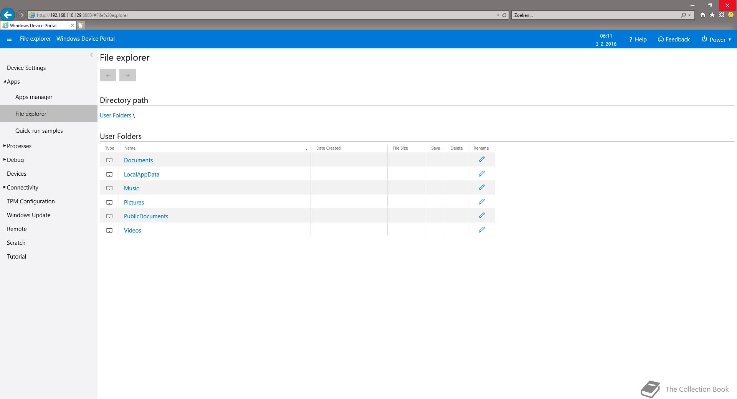Click the File explorer back arrow button

(x=108, y=75)
